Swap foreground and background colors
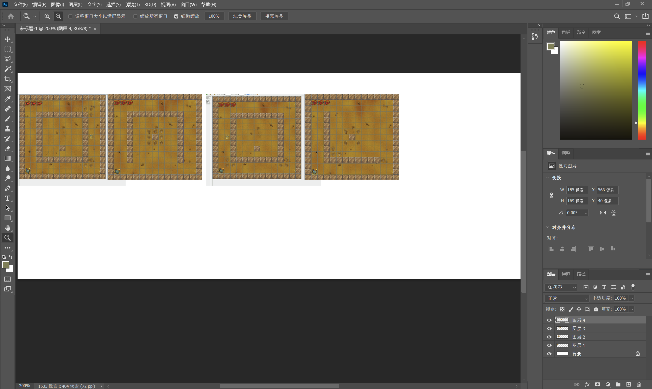Viewport: 652px width, 389px height. click(x=10, y=257)
